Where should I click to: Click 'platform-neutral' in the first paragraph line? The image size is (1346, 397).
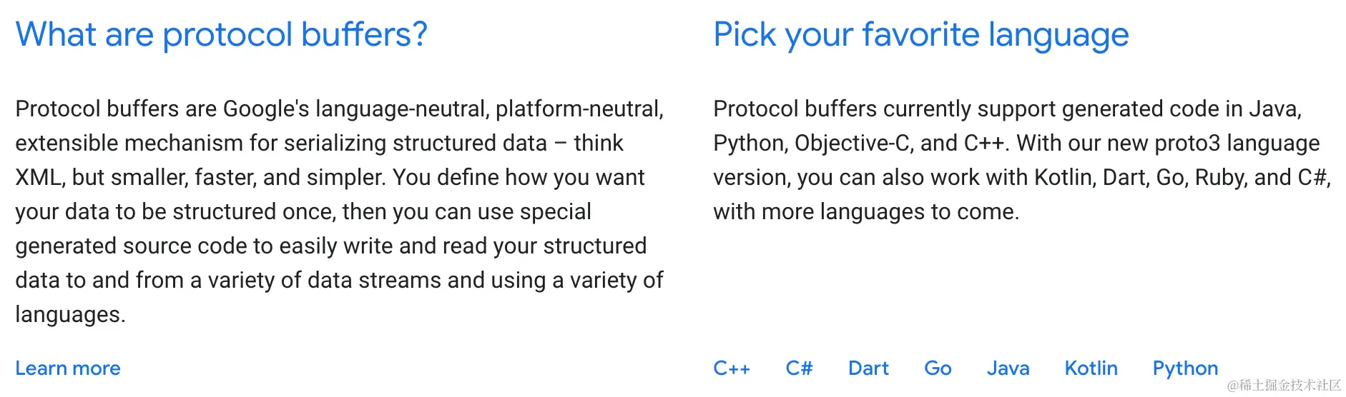579,109
